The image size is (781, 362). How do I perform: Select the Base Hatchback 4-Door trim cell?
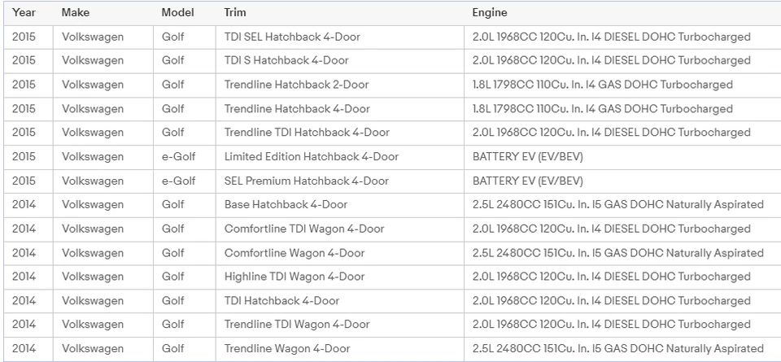point(286,205)
